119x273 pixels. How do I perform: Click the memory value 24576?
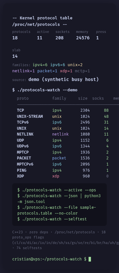click(83, 38)
